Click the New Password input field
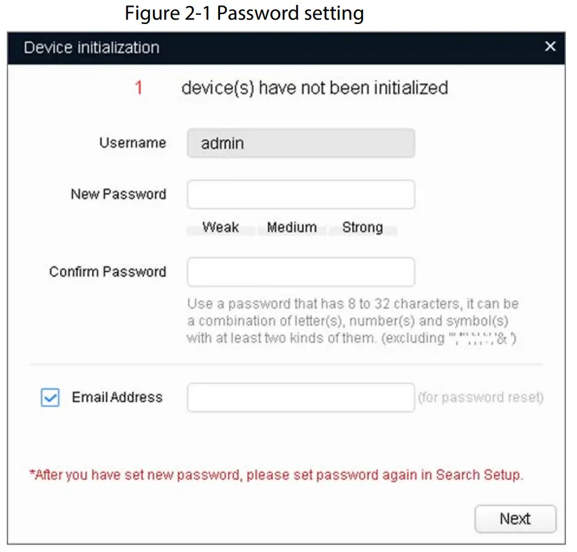577x552 pixels. pos(301,194)
